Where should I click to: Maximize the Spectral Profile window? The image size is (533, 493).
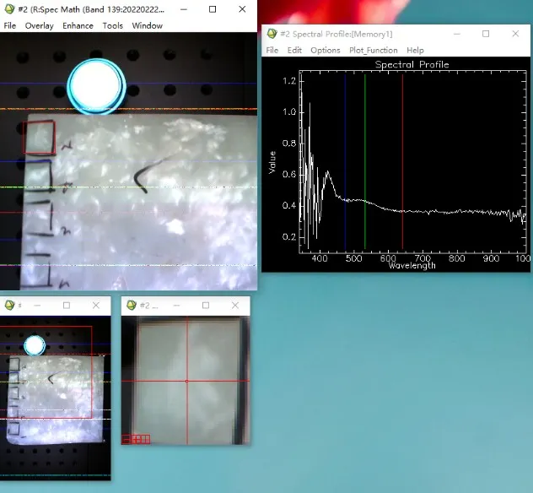click(486, 34)
